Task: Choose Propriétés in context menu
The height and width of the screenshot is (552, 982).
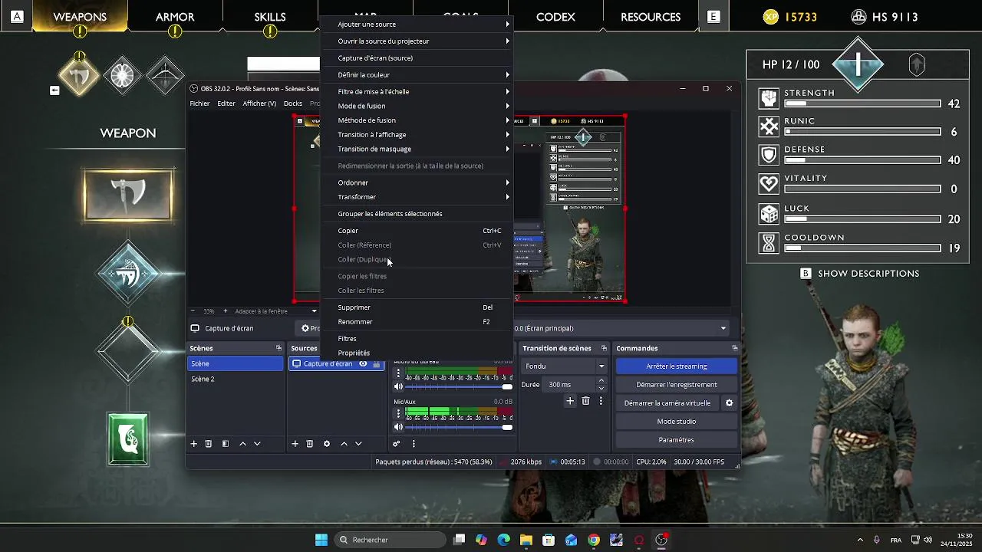Action: (417, 353)
